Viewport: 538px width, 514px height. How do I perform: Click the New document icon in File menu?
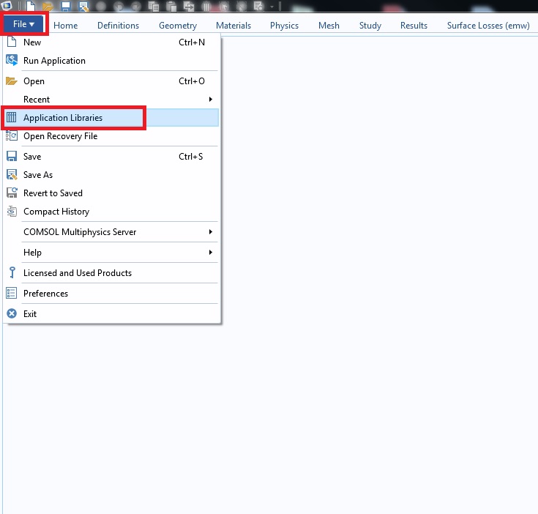[12, 42]
